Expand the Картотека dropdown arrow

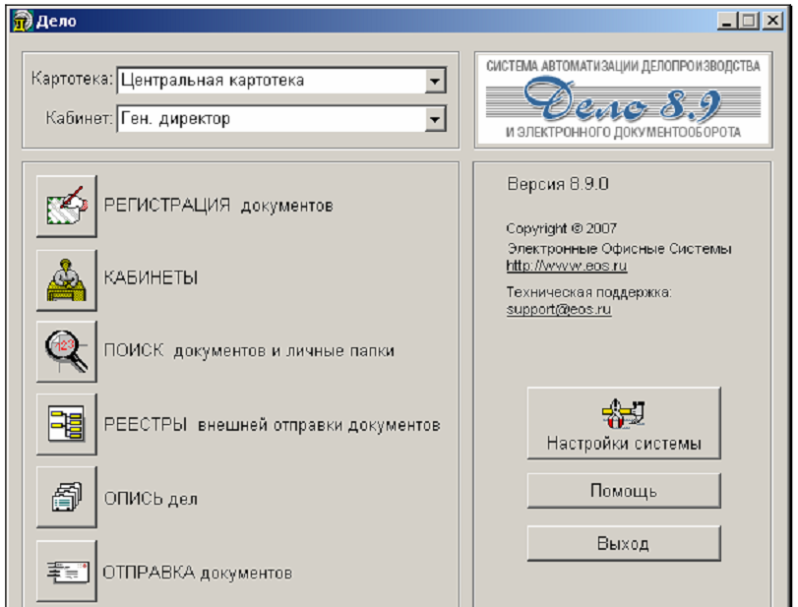pos(435,81)
